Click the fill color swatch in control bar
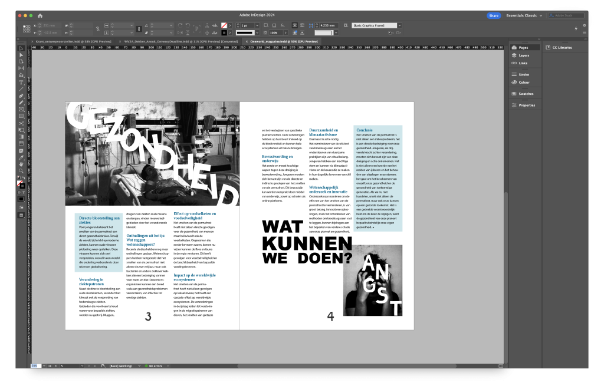Image resolution: width=604 pixels, height=389 pixels. click(224, 25)
